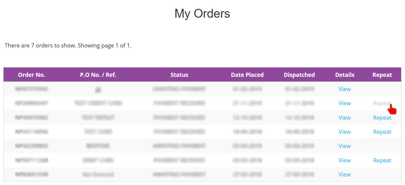View the second order's details

tap(345, 103)
